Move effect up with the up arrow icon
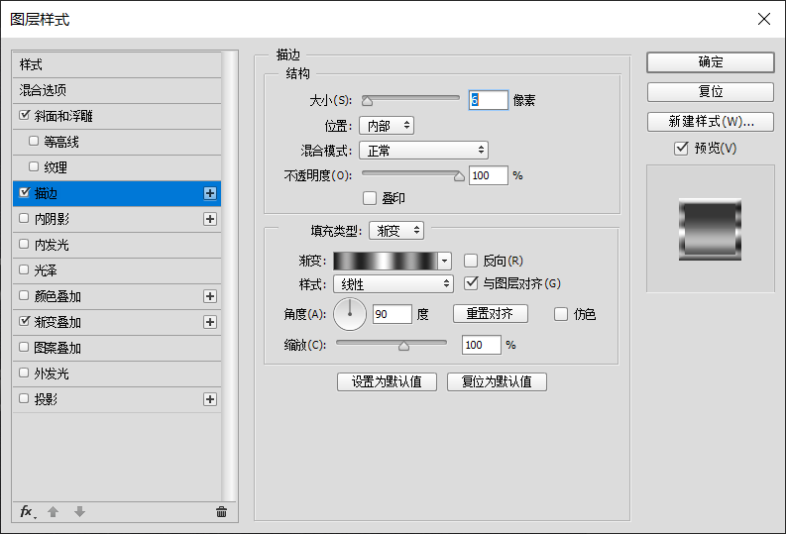The width and height of the screenshot is (786, 534). pyautogui.click(x=54, y=511)
